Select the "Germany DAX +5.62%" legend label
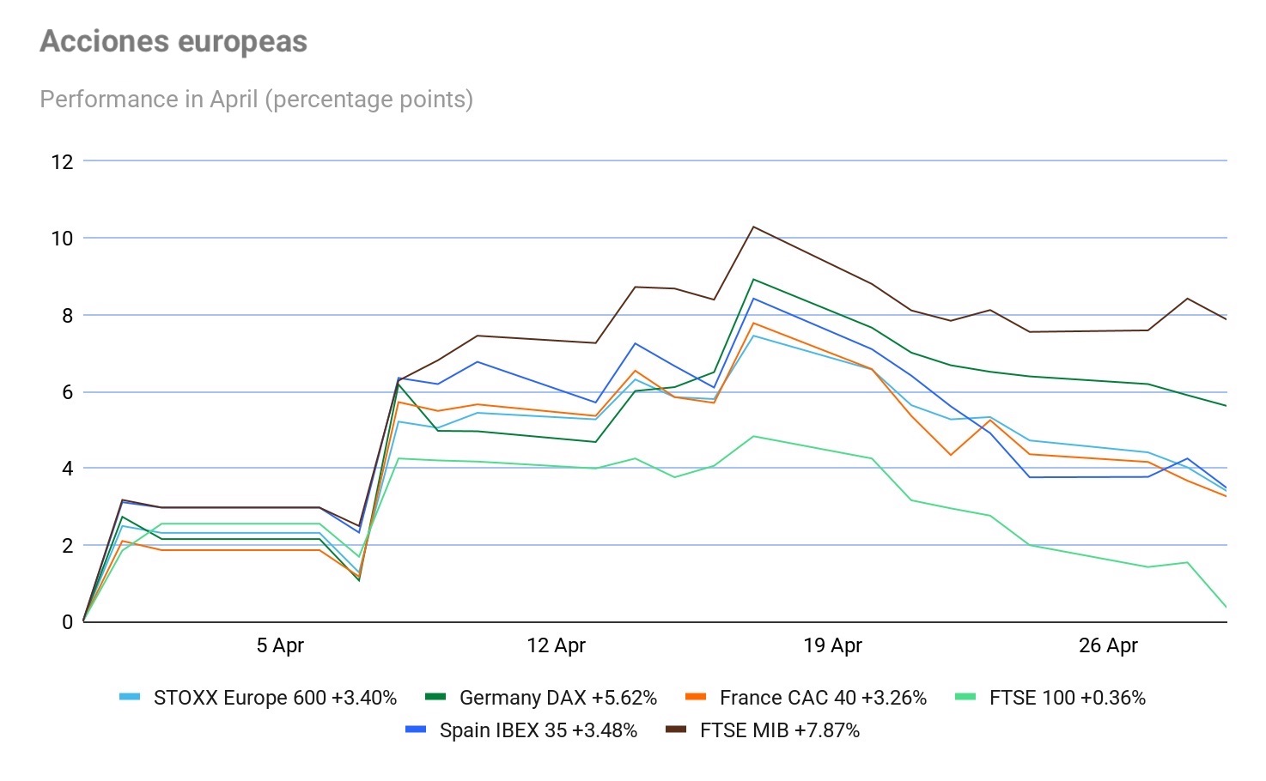Screen dimensions: 1266x781 pyautogui.click(x=557, y=698)
